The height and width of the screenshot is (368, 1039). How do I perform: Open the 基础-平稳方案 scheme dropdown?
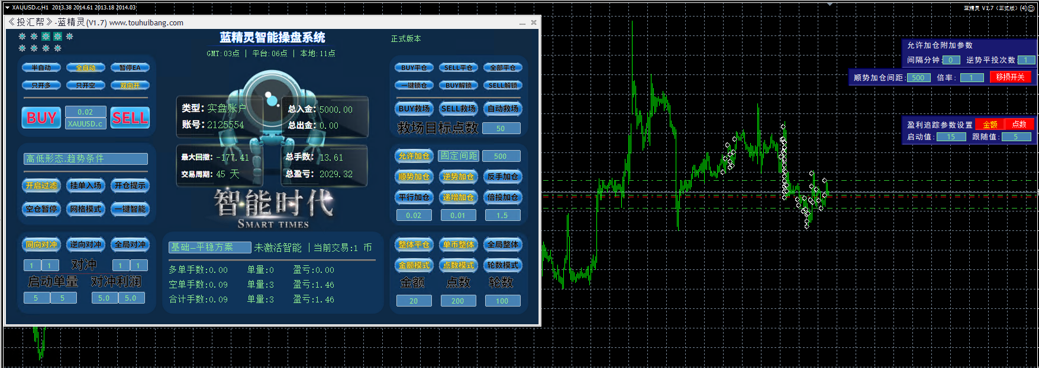[x=210, y=247]
